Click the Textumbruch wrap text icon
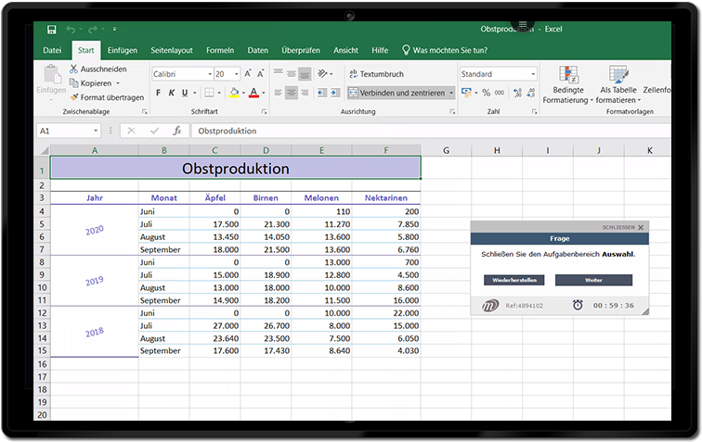 pos(353,74)
